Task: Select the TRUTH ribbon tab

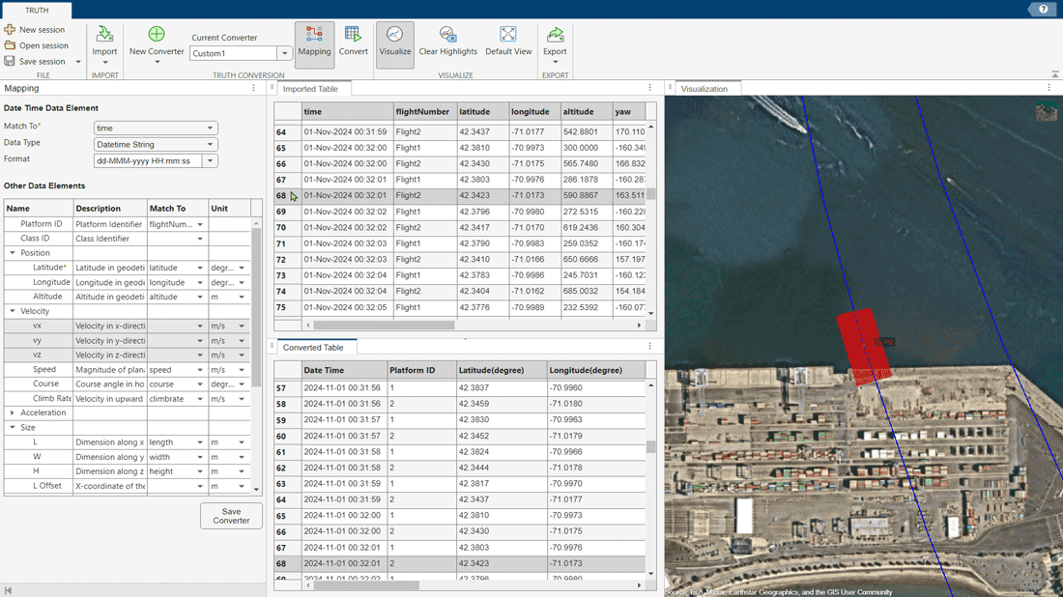Action: click(37, 8)
